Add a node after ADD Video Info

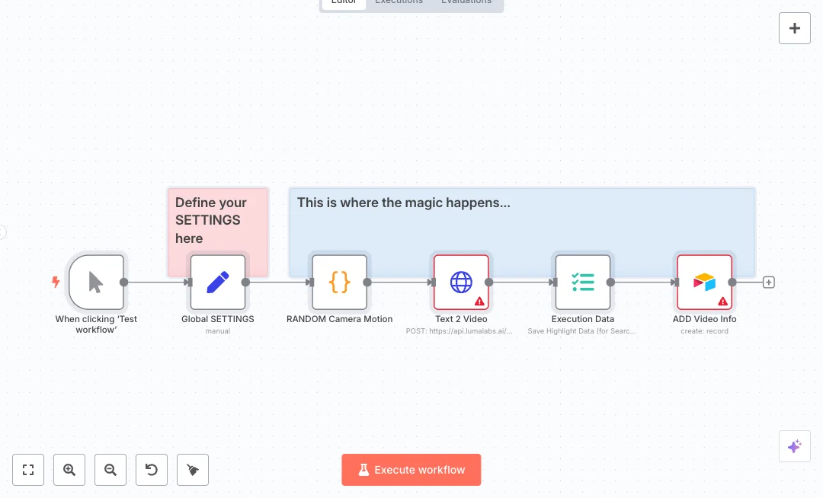pyautogui.click(x=769, y=283)
